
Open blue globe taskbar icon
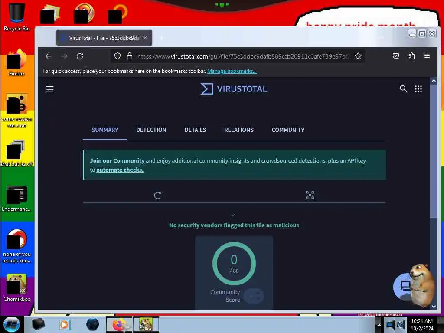tap(92, 324)
